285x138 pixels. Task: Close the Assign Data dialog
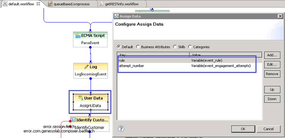point(280,16)
